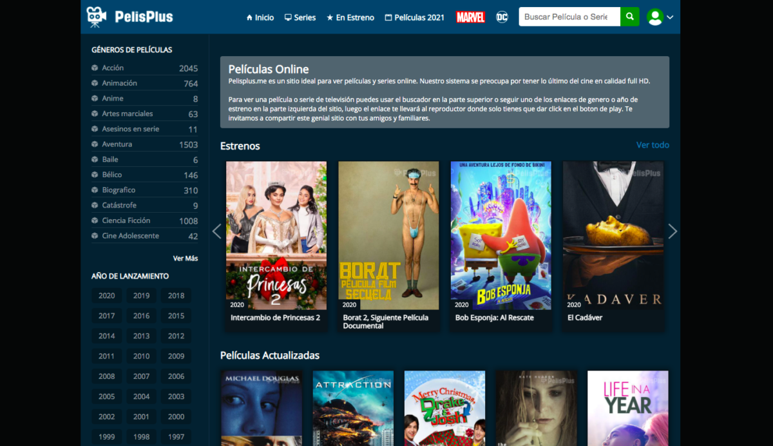Show next Estrenos with right arrow
The height and width of the screenshot is (446, 773).
pos(673,231)
